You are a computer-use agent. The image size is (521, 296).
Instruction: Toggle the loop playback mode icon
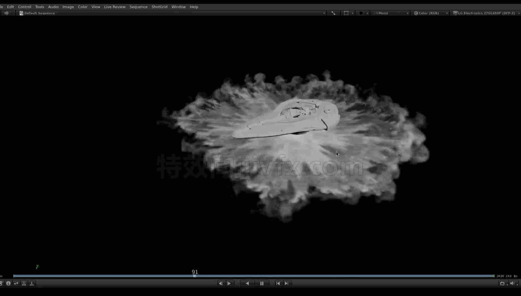coord(502,283)
